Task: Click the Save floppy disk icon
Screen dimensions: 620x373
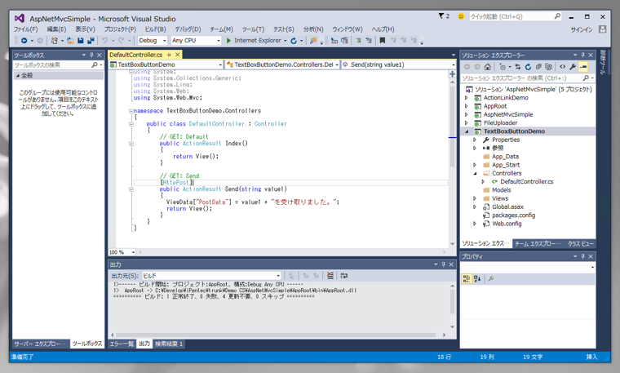Action: click(x=81, y=40)
